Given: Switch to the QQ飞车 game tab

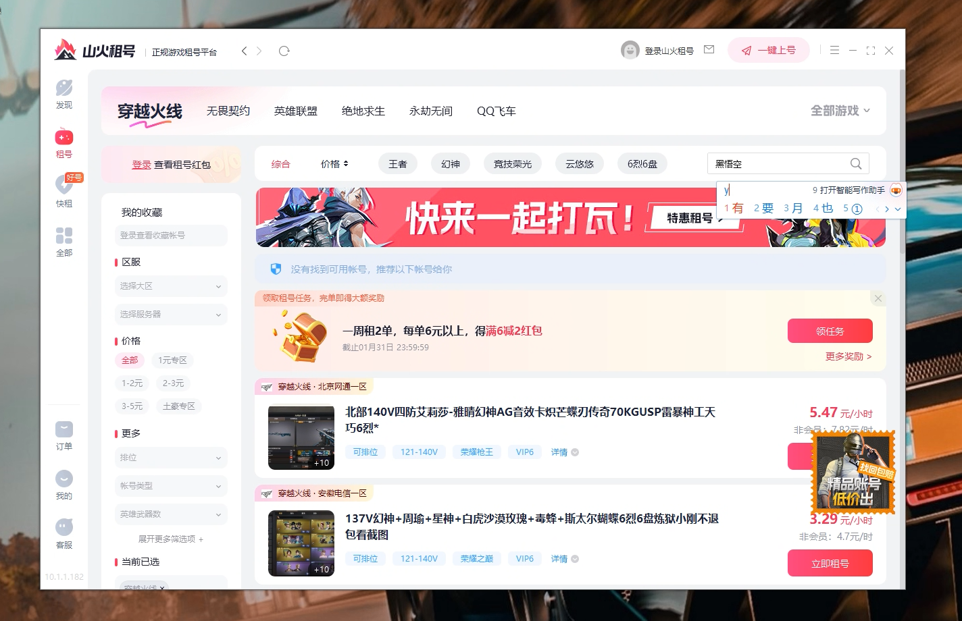Looking at the screenshot, I should tap(497, 111).
